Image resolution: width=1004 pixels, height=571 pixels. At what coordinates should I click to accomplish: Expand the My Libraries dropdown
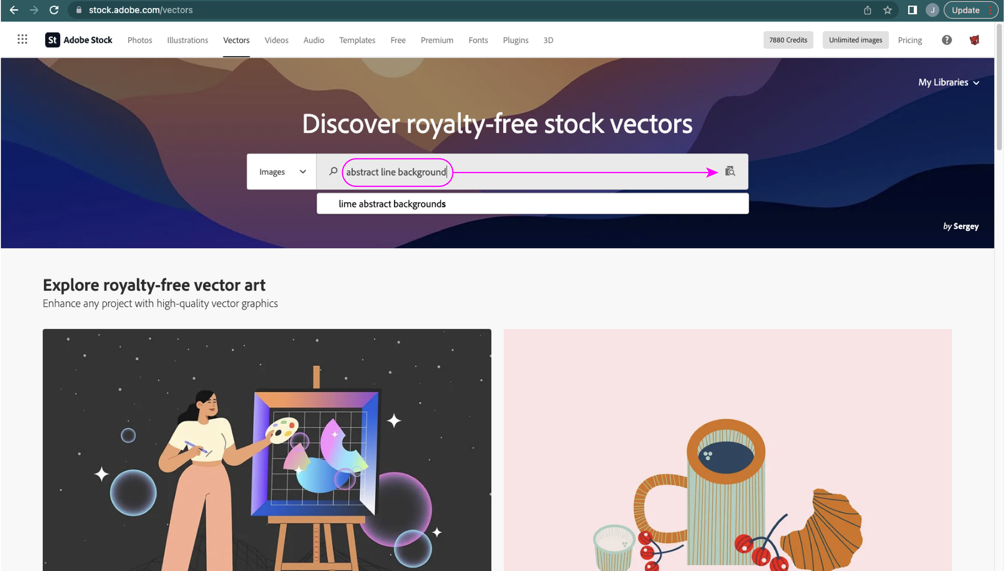(948, 82)
